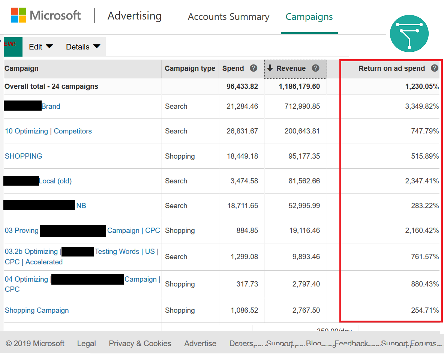The width and height of the screenshot is (444, 354).
Task: Click the Shopping Campaign revenue 2,767.50
Action: coord(306,310)
